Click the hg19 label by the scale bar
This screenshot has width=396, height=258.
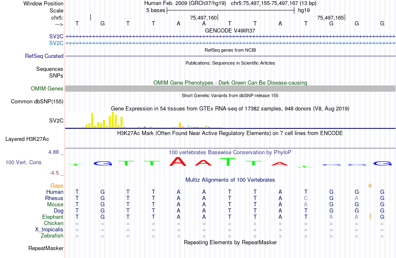click(304, 10)
